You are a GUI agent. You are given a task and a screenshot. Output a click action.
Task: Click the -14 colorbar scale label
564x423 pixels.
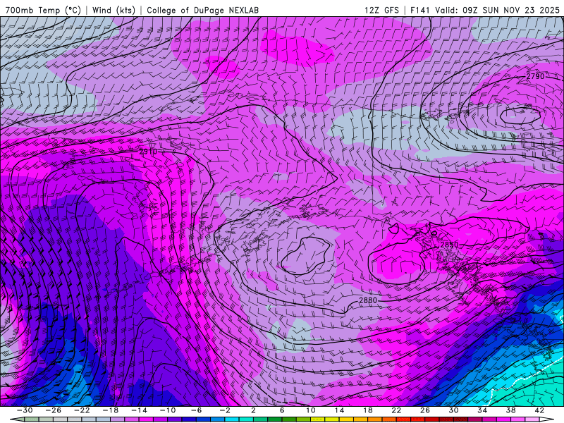pos(139,410)
